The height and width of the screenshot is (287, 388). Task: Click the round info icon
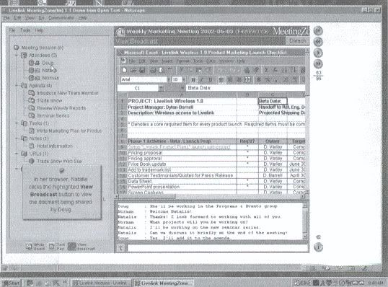[x=318, y=247]
